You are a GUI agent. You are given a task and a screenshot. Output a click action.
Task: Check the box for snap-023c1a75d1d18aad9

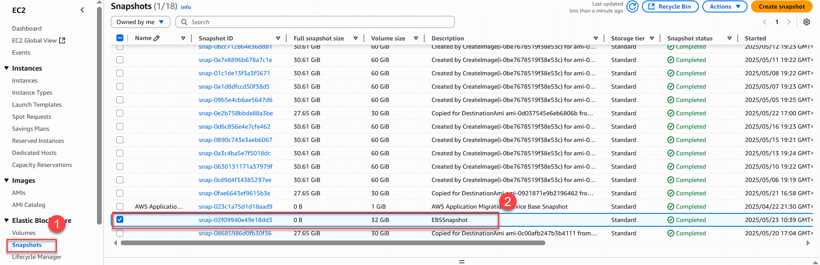[x=120, y=206]
